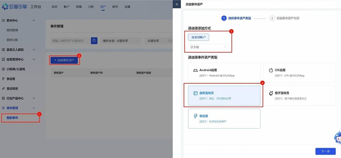341x158 pixels.
Task: Open 素材分析 in the sidebar
Action: [12, 40]
